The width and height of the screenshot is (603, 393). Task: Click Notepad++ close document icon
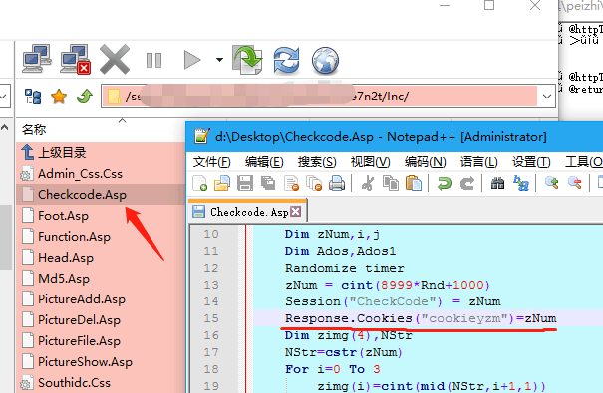pos(291,183)
